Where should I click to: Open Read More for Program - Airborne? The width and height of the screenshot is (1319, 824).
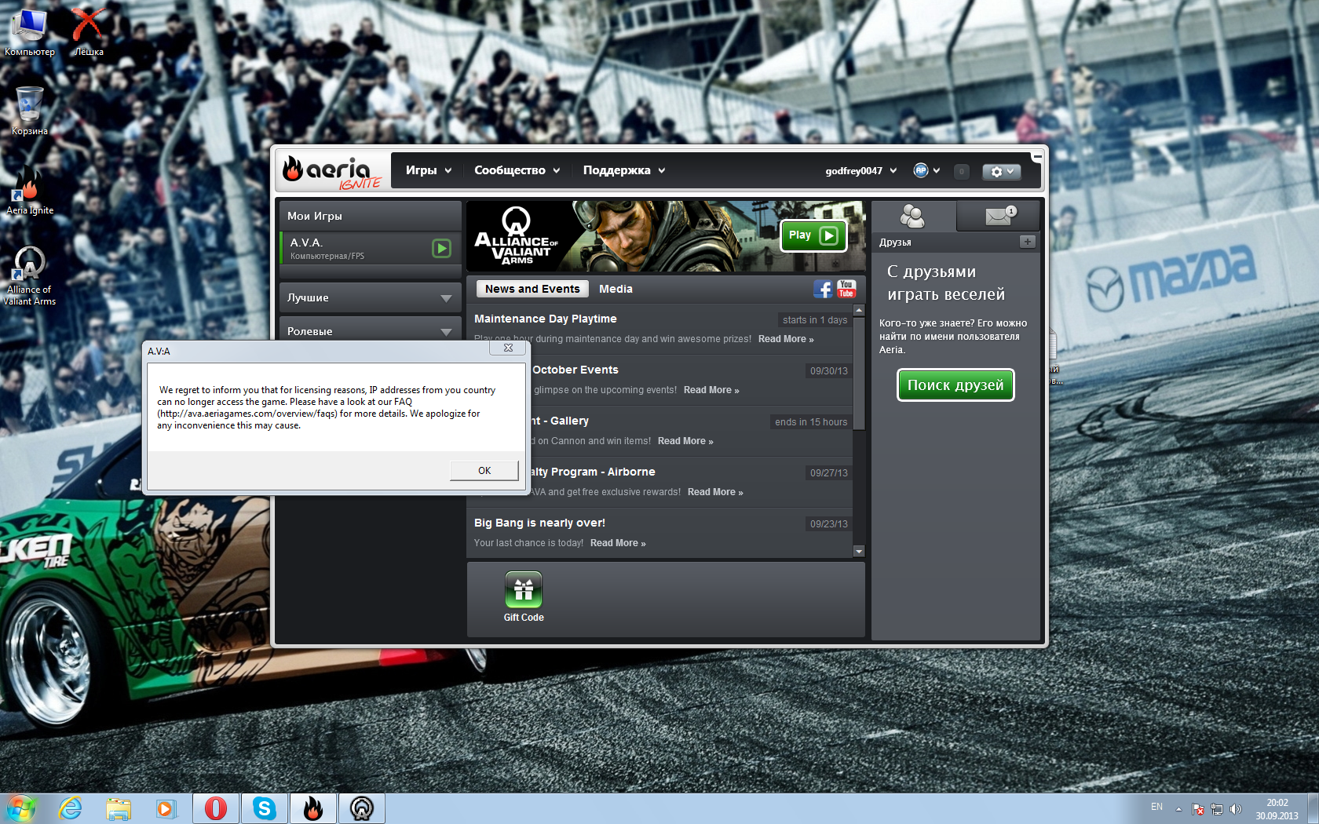click(x=715, y=492)
